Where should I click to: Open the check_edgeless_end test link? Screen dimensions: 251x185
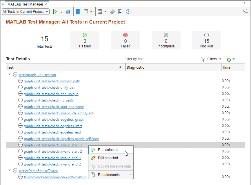click(x=52, y=132)
